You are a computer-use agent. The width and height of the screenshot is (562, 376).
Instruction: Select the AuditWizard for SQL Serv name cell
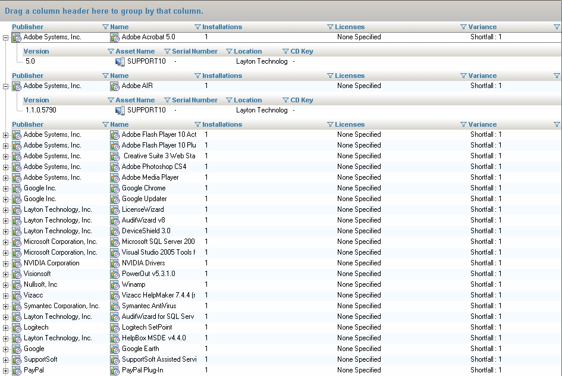(158, 317)
